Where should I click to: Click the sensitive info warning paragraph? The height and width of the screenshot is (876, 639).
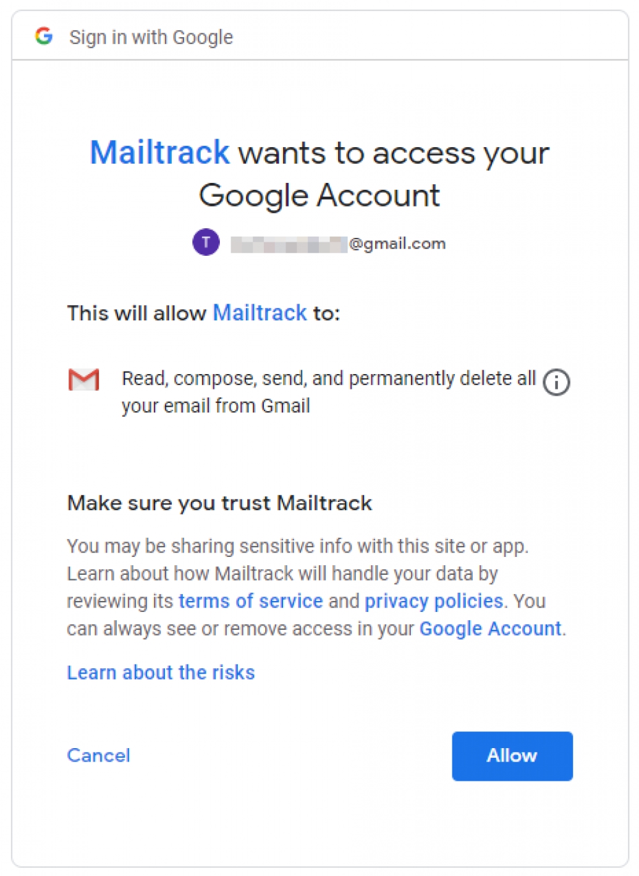click(x=316, y=588)
